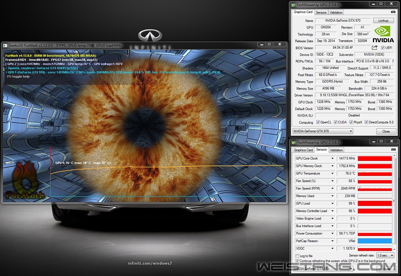The height and width of the screenshot is (276, 401).
Task: Switch to Sensors tab in top GPU-Z window
Action: (x=321, y=12)
